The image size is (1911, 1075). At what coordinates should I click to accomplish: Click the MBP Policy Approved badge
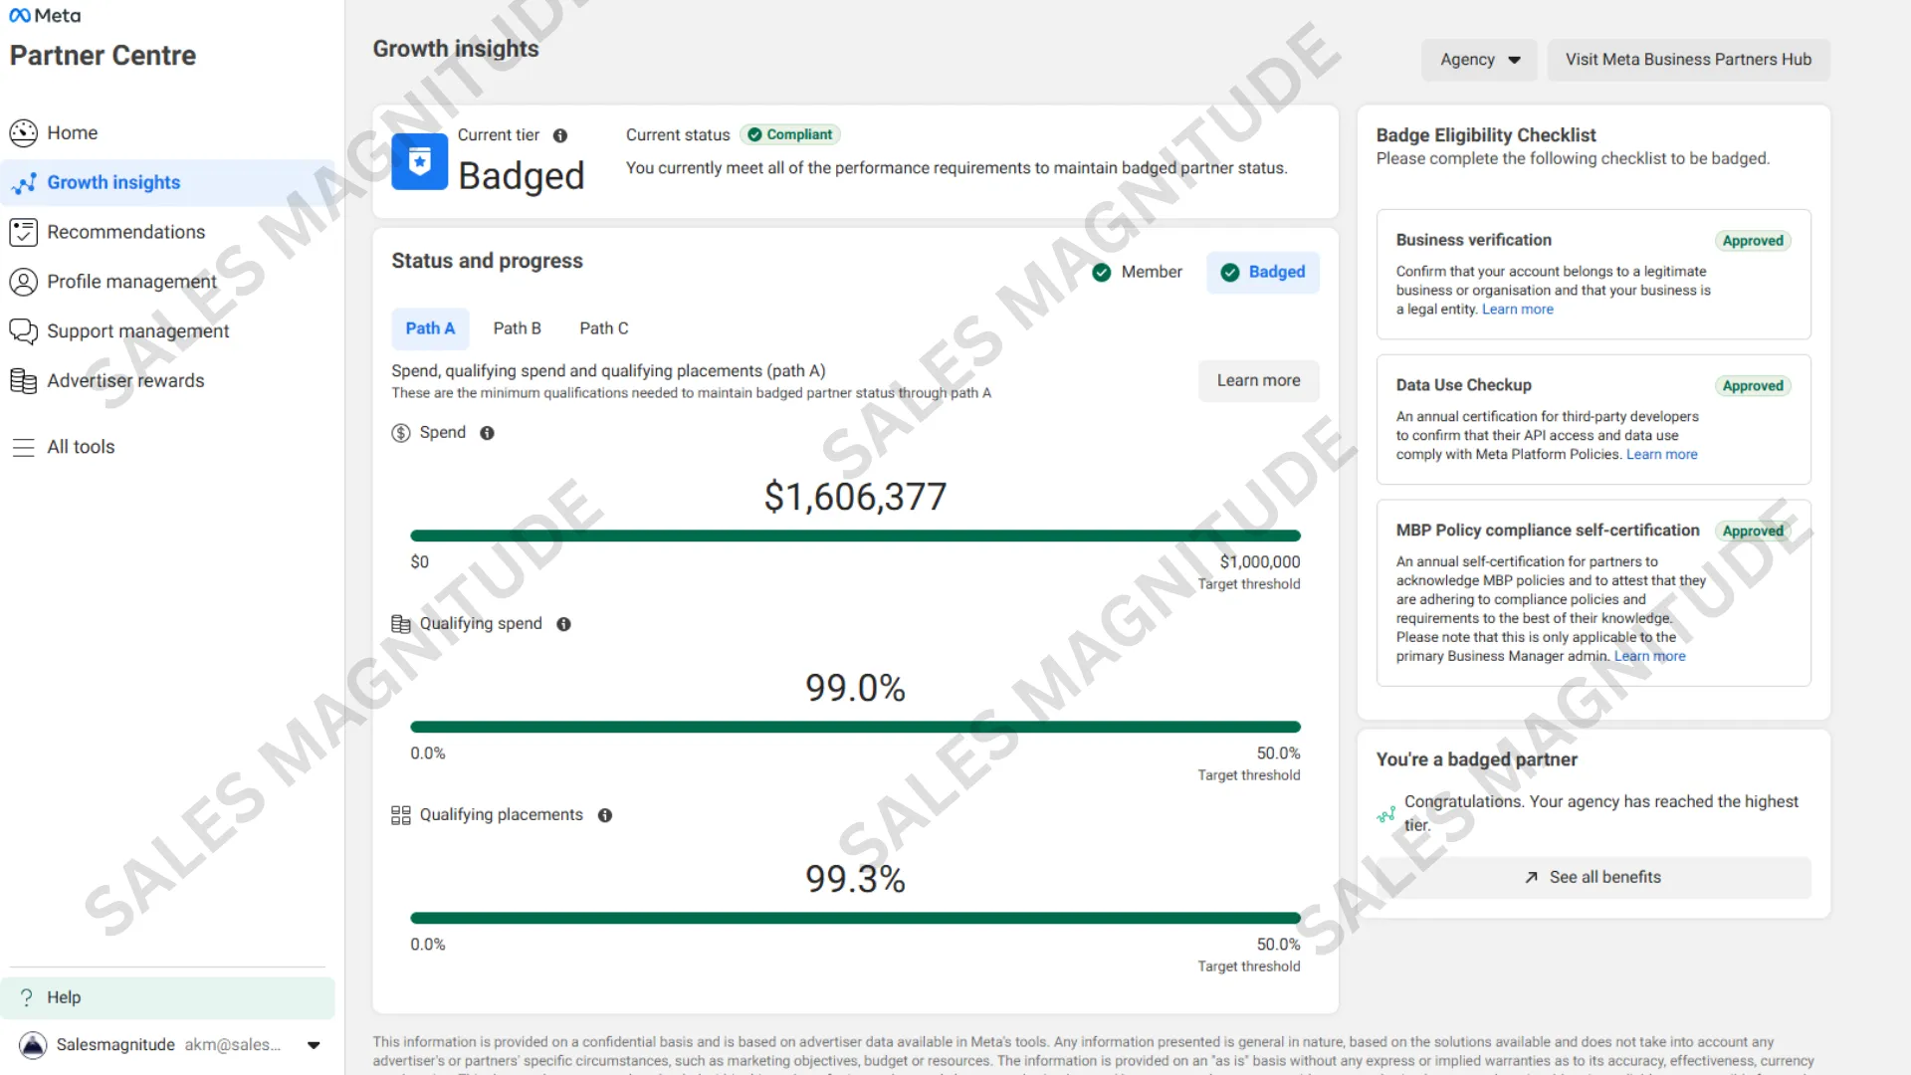click(x=1753, y=532)
